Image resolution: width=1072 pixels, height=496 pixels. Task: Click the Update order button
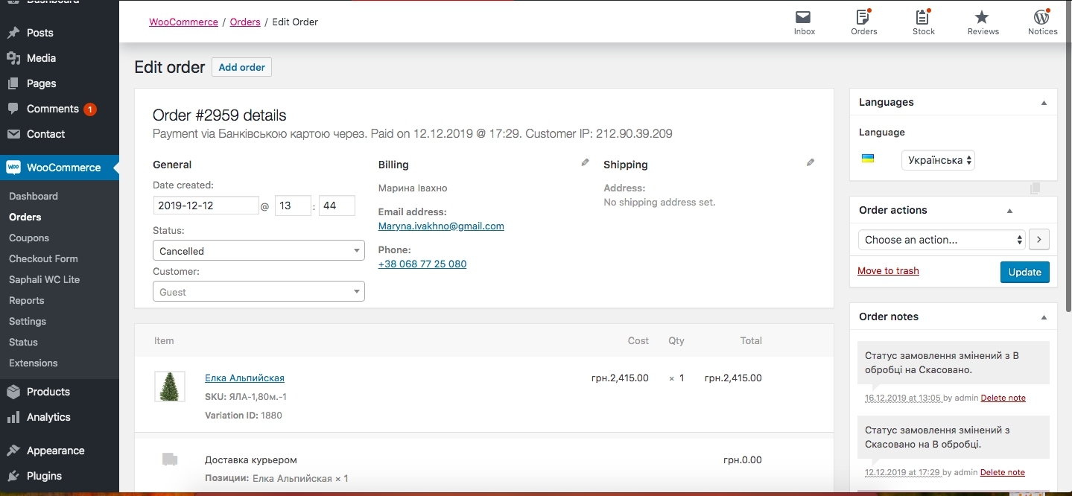pyautogui.click(x=1024, y=272)
